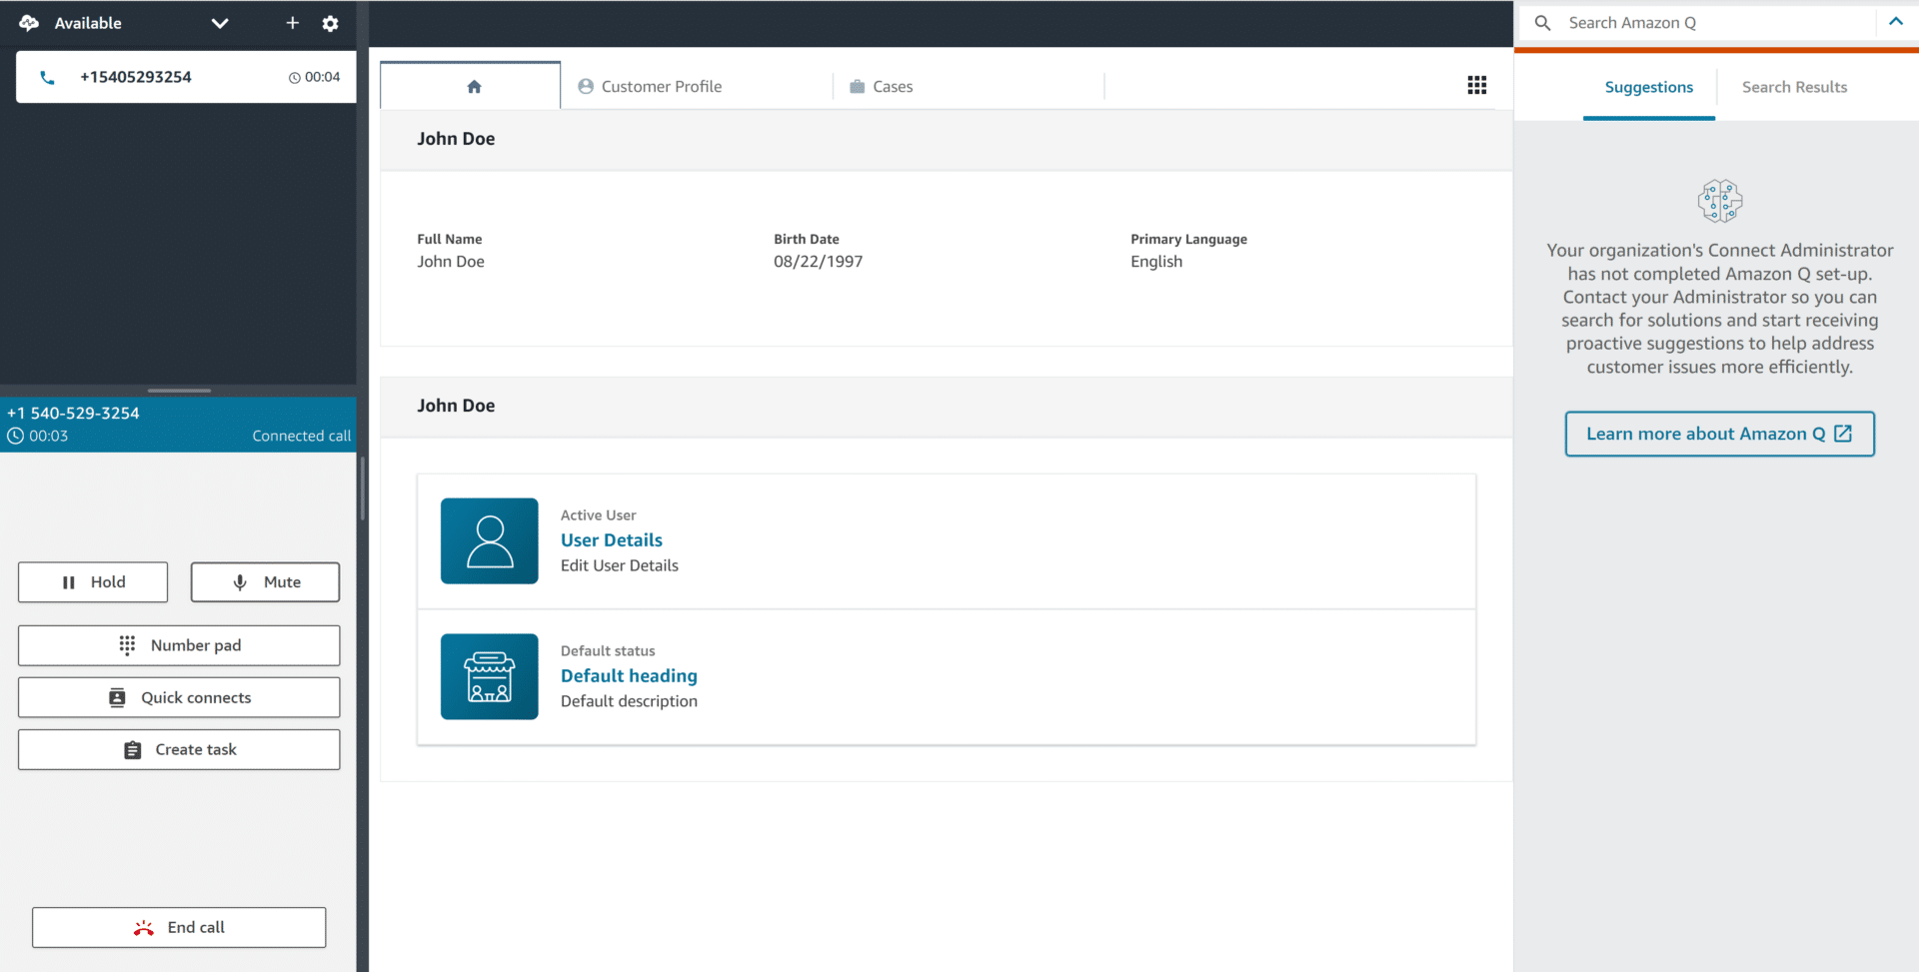Screen dimensions: 1919x972
Task: Click the search magnifier in Amazon Q bar
Action: click(1542, 22)
